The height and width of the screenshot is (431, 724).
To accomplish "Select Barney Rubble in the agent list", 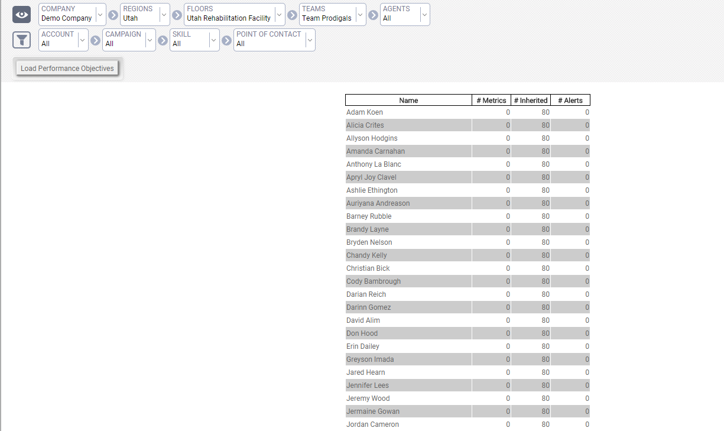I will (x=369, y=216).
